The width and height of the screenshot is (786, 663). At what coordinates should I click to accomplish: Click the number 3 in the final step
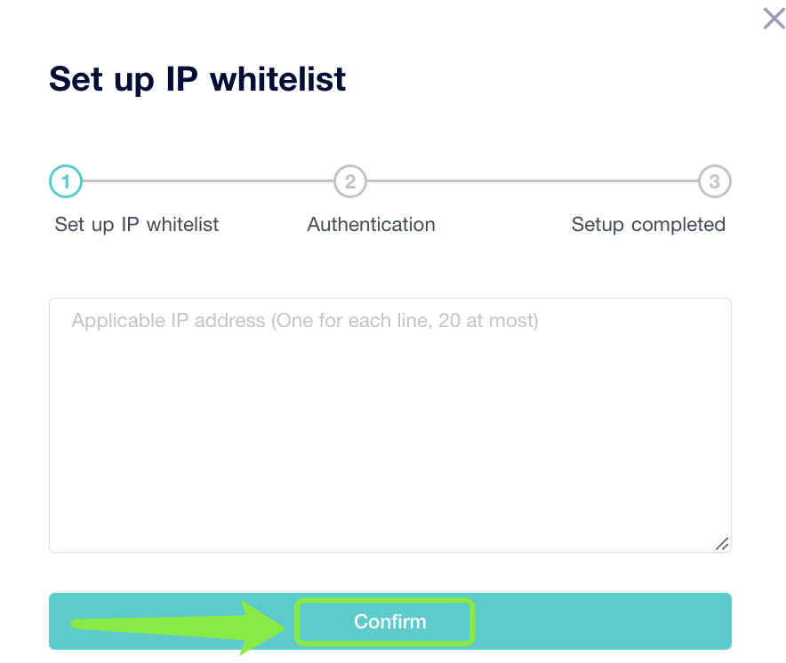pos(714,182)
